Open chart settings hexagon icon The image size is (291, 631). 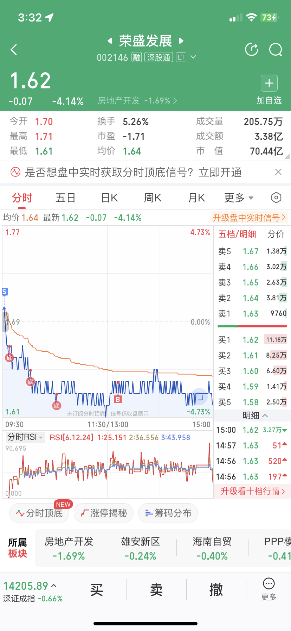(276, 198)
